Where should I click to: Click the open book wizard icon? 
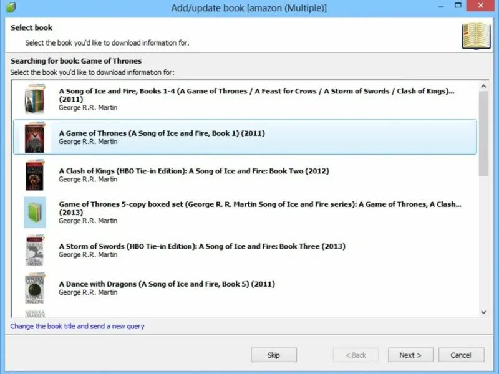[x=476, y=36]
